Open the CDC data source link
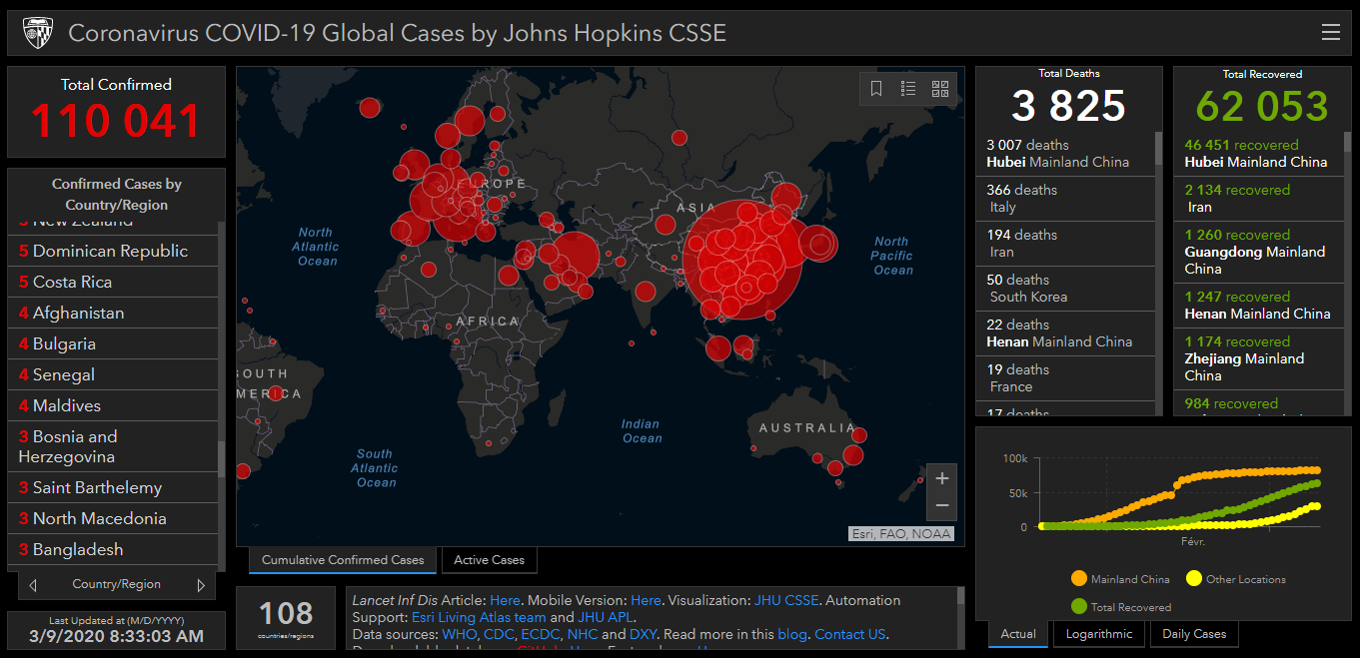 (499, 634)
